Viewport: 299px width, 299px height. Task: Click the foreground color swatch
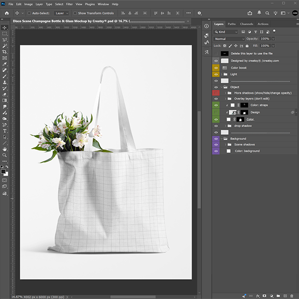tap(3, 171)
